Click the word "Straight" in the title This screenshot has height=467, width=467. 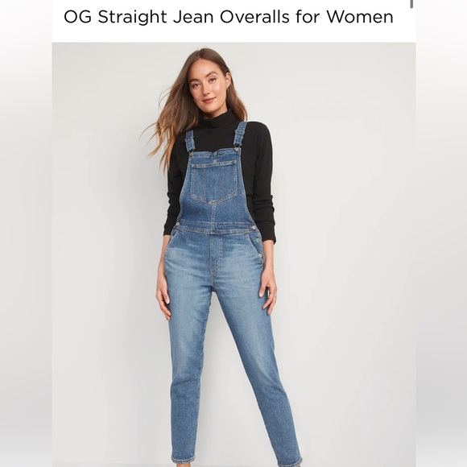click(132, 17)
